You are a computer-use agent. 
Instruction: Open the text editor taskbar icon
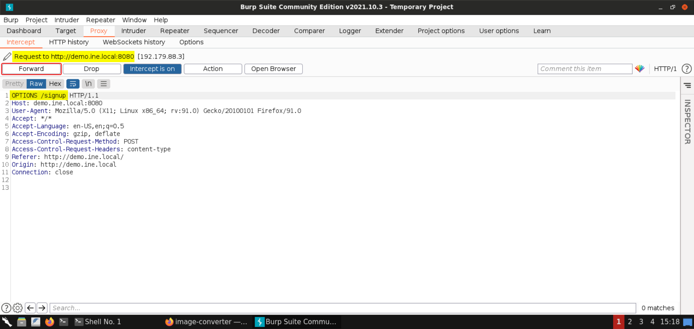click(x=35, y=322)
